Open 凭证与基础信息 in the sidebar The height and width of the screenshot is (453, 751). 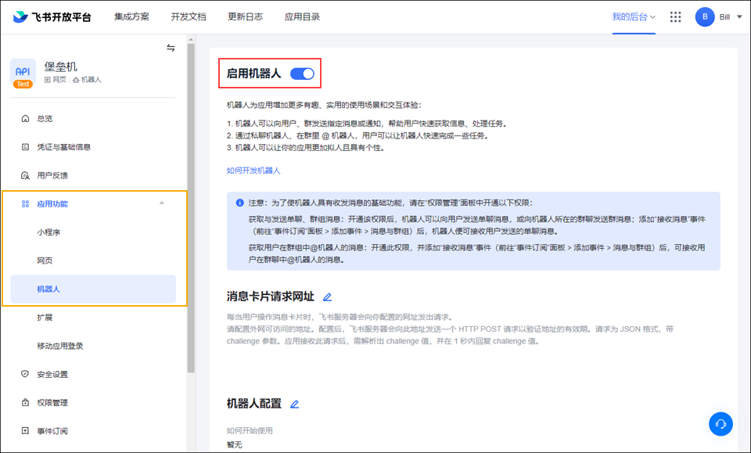(x=63, y=147)
